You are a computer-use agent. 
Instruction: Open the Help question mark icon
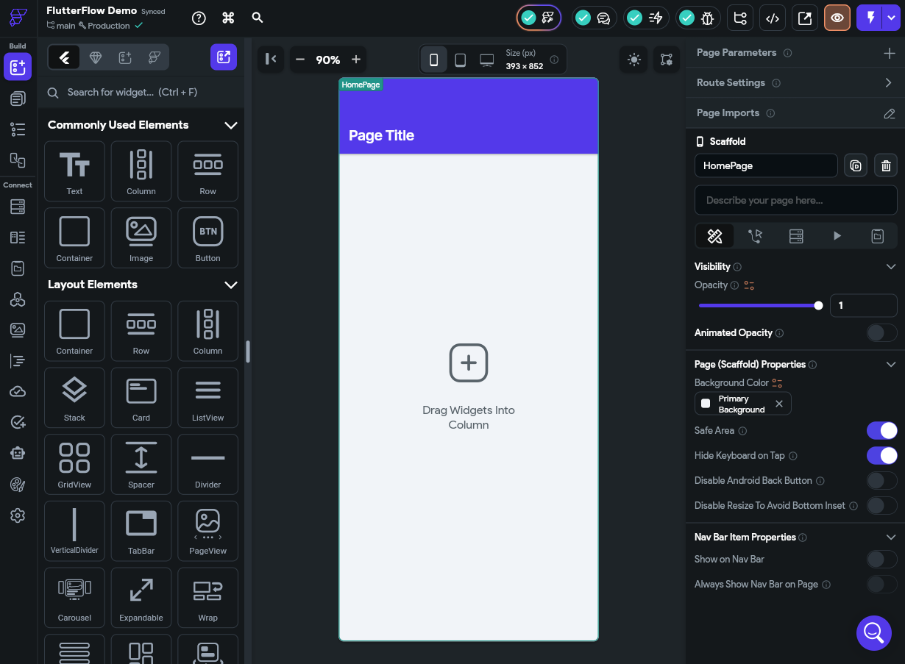pos(199,18)
